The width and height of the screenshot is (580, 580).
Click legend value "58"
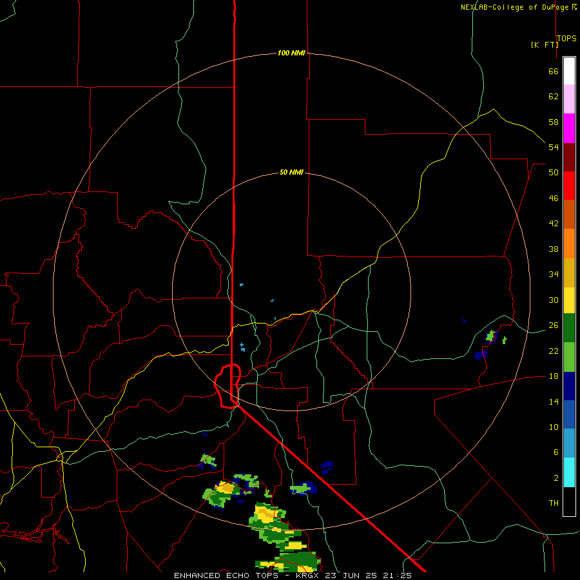click(x=554, y=122)
